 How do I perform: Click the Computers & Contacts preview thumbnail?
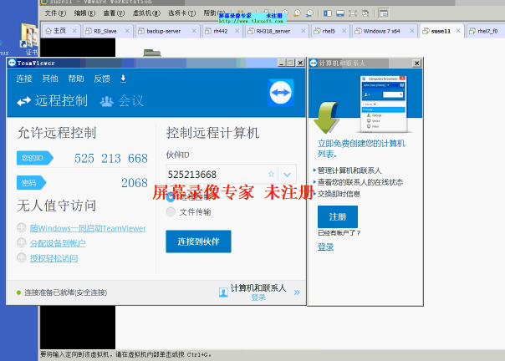384,104
